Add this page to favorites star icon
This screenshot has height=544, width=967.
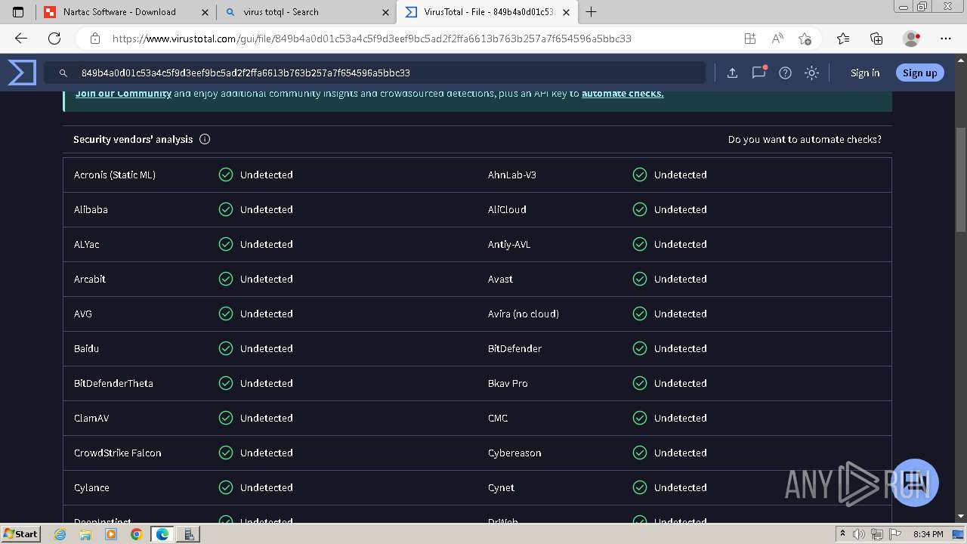pos(805,39)
